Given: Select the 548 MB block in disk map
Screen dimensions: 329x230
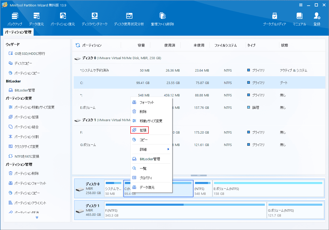Looking at the screenshot, I should [x=203, y=188].
